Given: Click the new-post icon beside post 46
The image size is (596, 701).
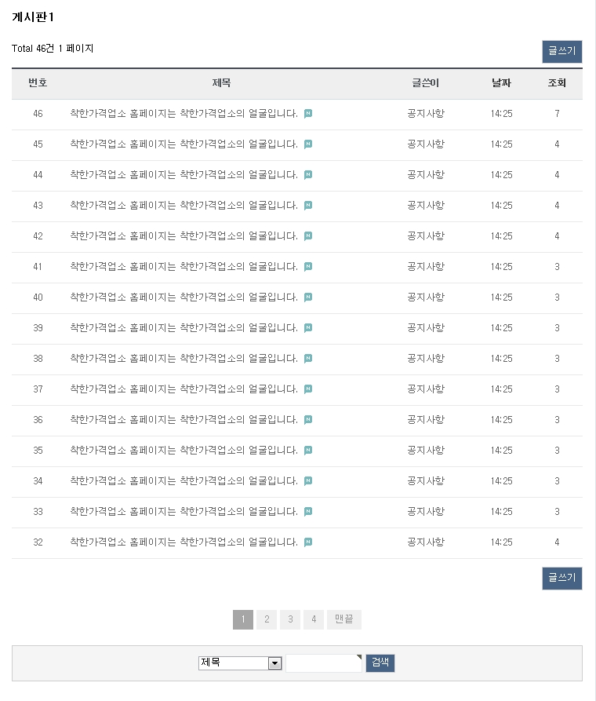Looking at the screenshot, I should (308, 114).
